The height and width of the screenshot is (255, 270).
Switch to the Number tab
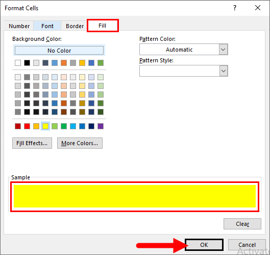(19, 26)
